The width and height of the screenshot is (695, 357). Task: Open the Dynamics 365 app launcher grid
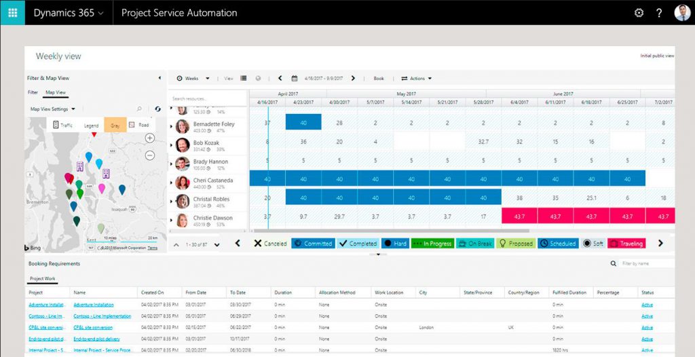[x=12, y=12]
